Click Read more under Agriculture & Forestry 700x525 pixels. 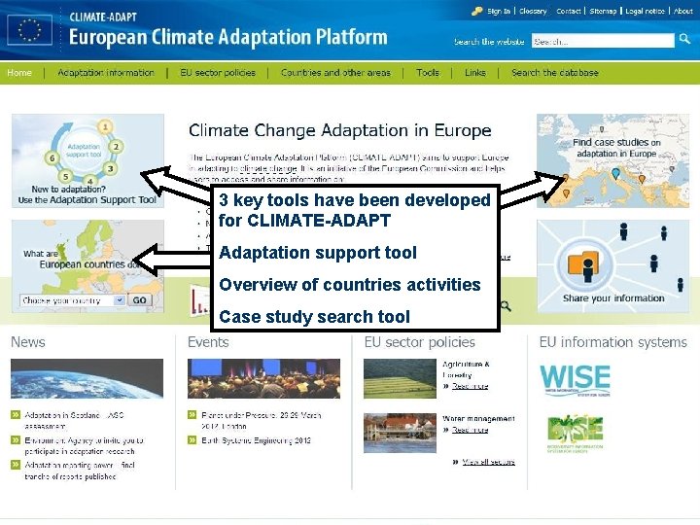click(470, 386)
